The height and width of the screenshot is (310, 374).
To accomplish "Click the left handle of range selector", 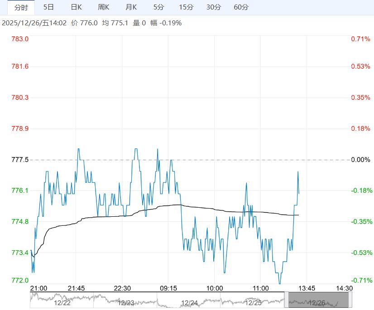I will coord(286,300).
